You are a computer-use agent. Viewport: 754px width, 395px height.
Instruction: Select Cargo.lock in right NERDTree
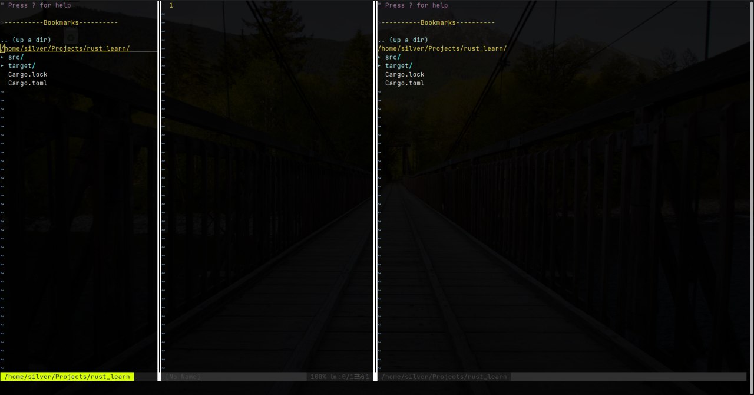click(405, 74)
